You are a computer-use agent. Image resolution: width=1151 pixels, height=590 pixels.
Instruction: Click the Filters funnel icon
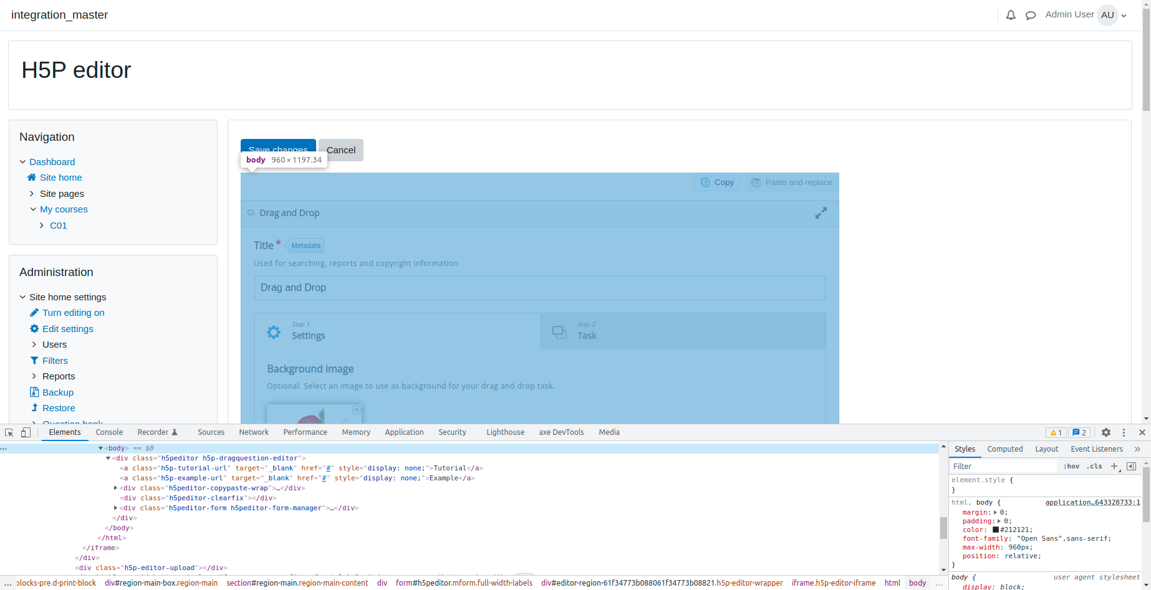[x=34, y=361]
